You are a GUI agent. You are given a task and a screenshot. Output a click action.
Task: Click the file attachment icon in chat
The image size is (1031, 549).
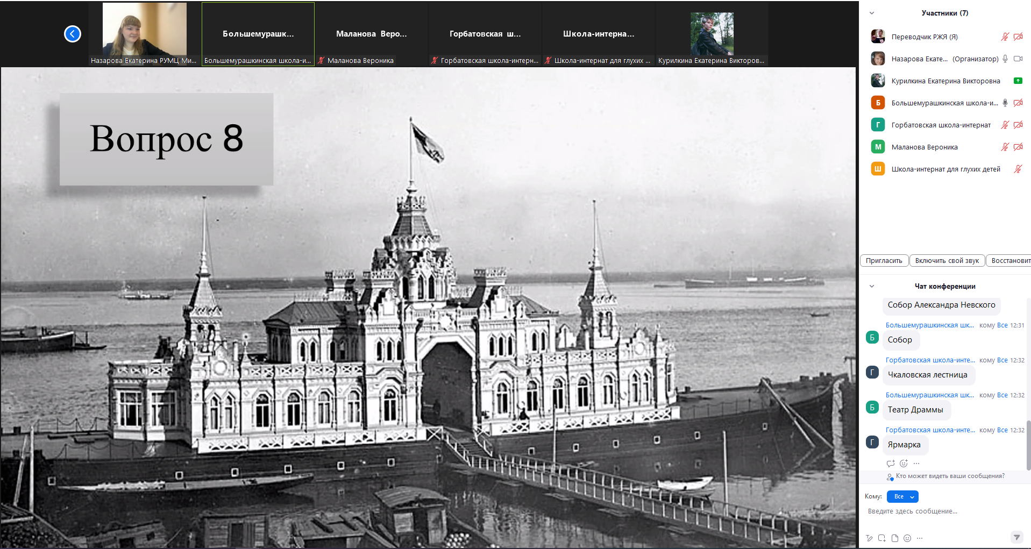(895, 538)
